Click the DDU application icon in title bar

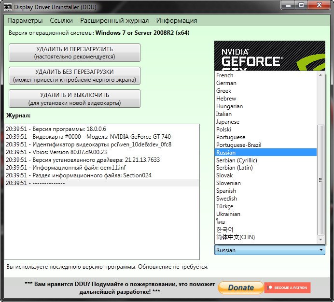tap(8, 7)
